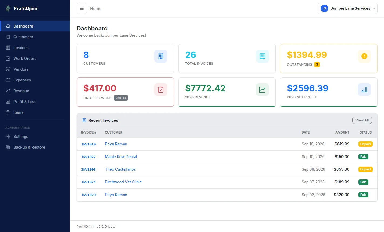Click the Settings sliders icon in sidebar
The height and width of the screenshot is (232, 384).
[8, 137]
